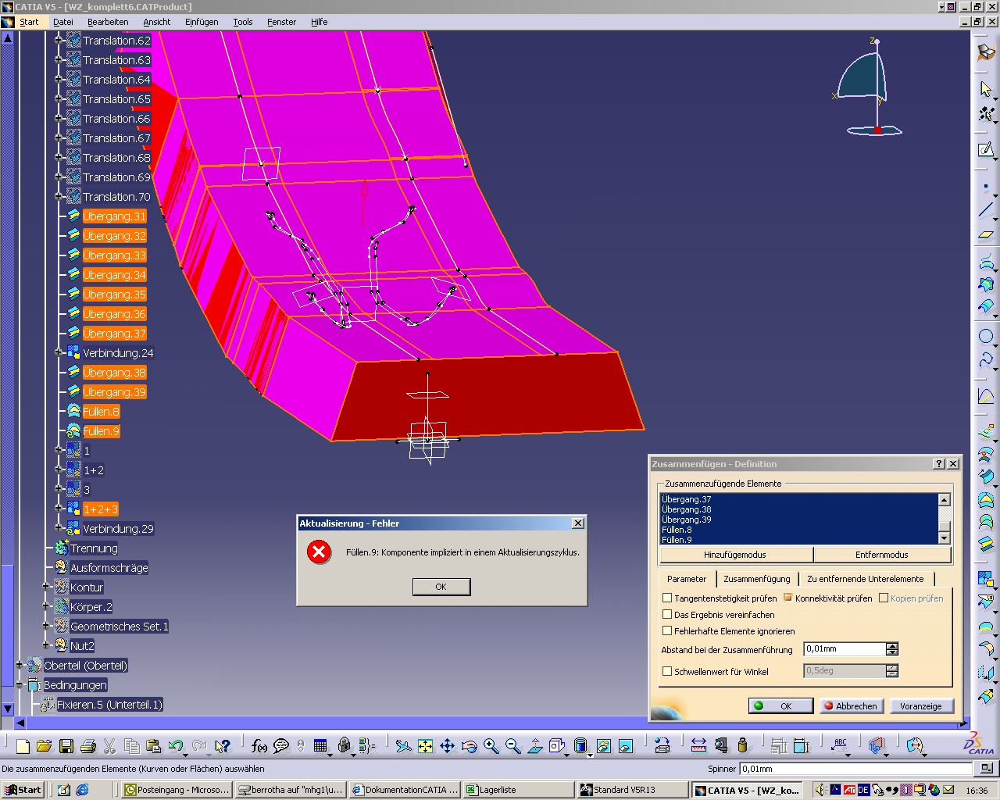Expand the Verbindung.29 tree node
1000x800 pixels.
pos(59,529)
